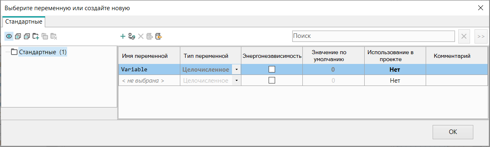Click the collapse all groups icon
This screenshot has width=490, height=147.
coord(26,37)
